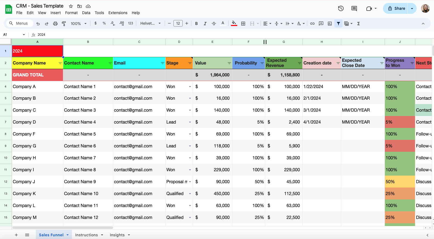Image resolution: width=434 pixels, height=239 pixels.
Task: Open Stage dropdown for Company A
Action: 190,87
